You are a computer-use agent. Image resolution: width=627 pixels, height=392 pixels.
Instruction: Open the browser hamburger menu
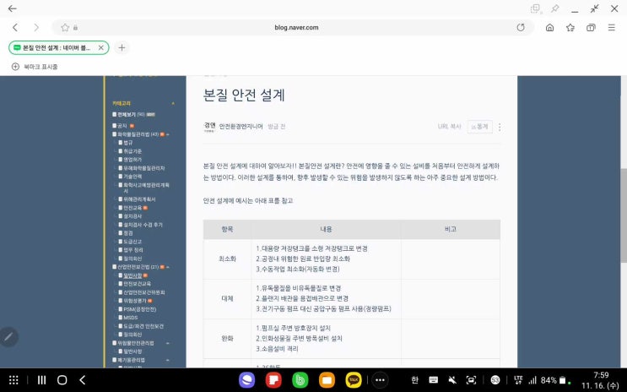[x=612, y=27]
